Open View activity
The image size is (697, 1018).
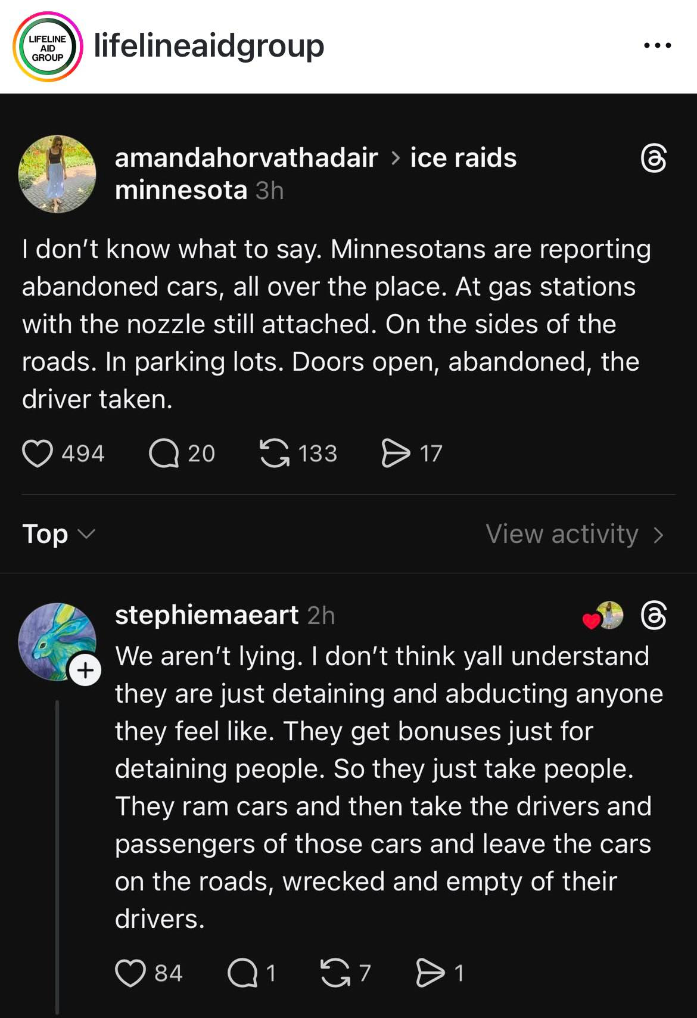click(574, 534)
